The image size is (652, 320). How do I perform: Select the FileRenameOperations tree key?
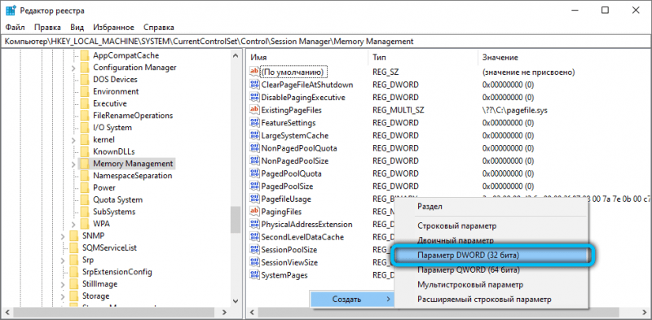(x=133, y=116)
